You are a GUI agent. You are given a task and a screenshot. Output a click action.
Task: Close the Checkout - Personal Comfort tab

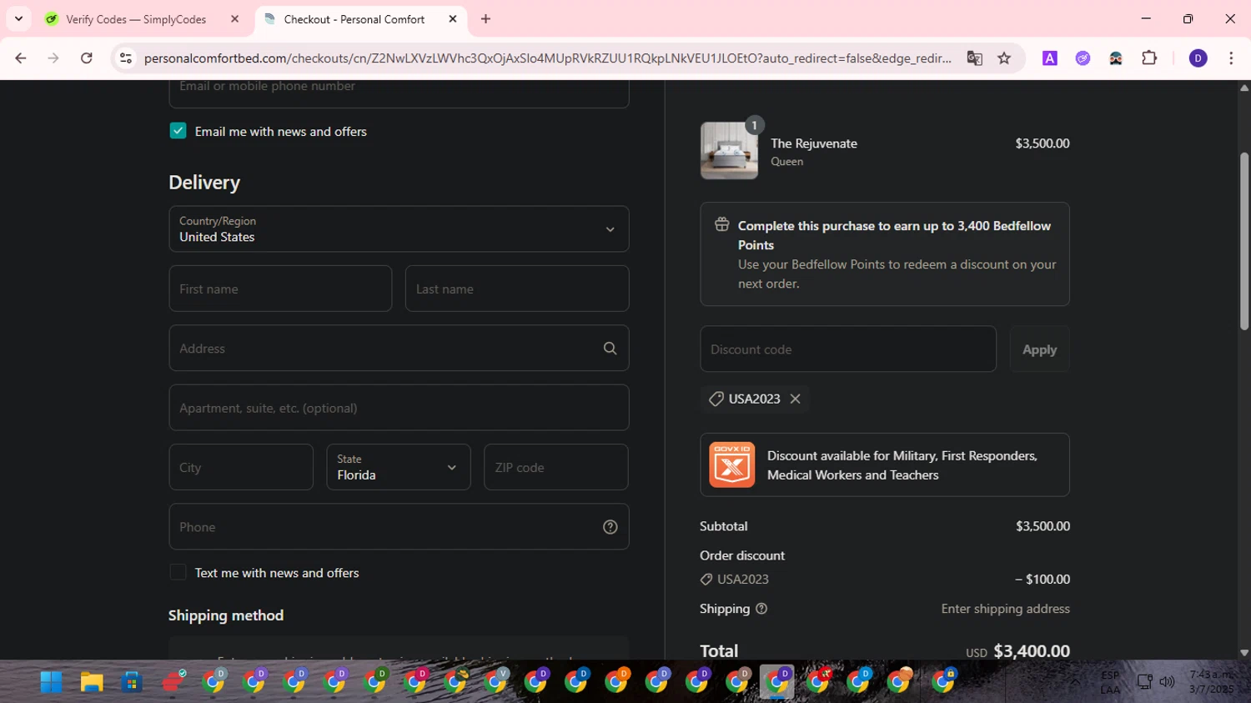click(x=453, y=19)
